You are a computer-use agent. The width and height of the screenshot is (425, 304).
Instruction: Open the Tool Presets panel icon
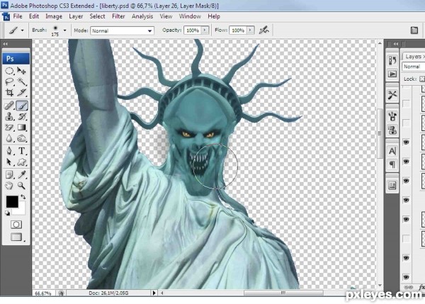coord(392,95)
